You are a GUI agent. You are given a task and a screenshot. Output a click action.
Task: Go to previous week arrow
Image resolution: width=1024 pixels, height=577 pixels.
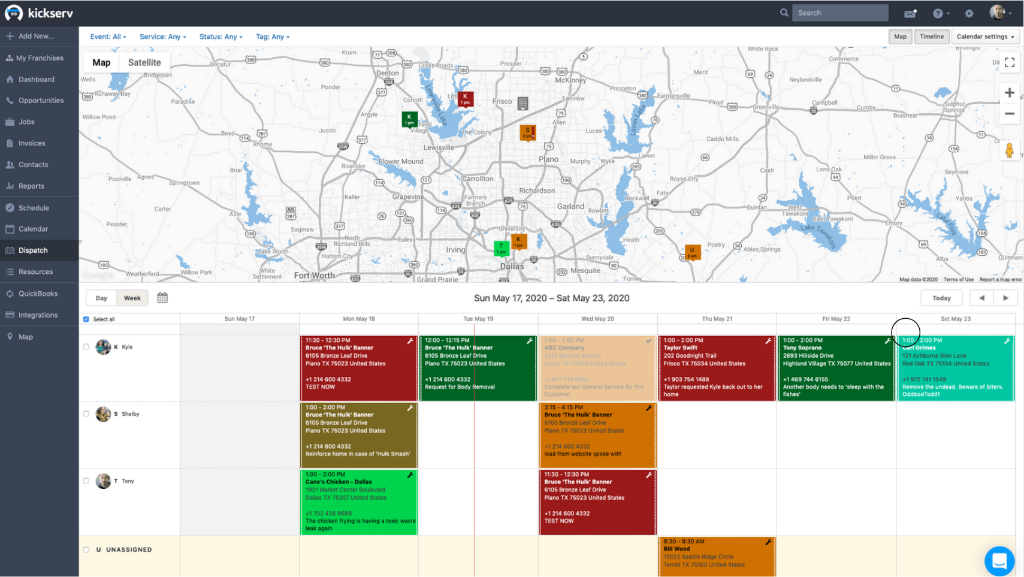981,298
